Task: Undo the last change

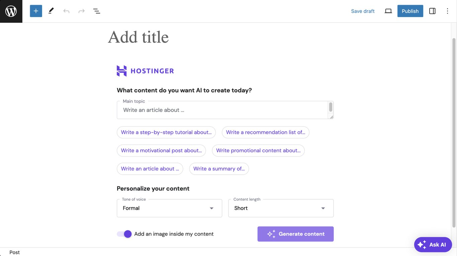Action: (66, 10)
